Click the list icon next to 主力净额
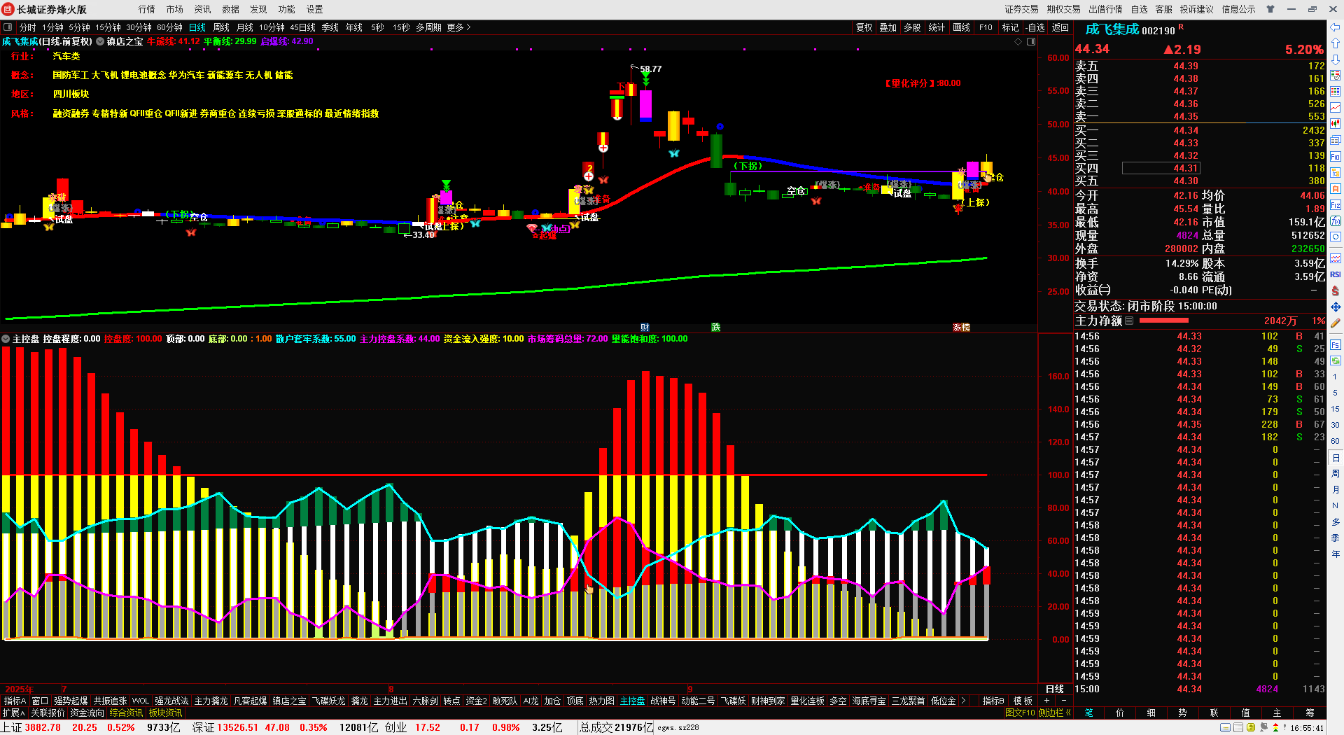Viewport: 1344px width, 735px height. [1129, 321]
